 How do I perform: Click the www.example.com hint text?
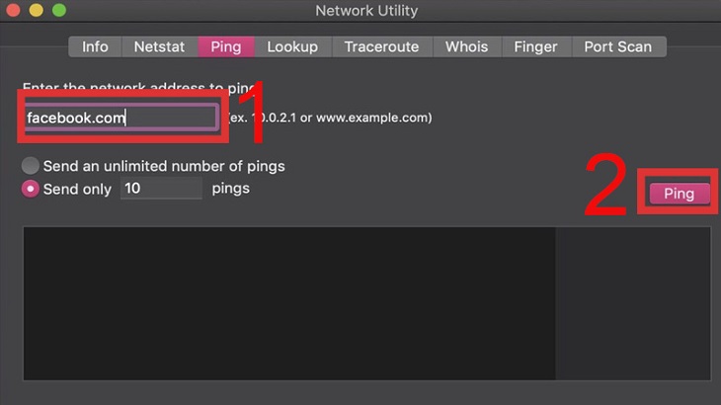[x=373, y=118]
